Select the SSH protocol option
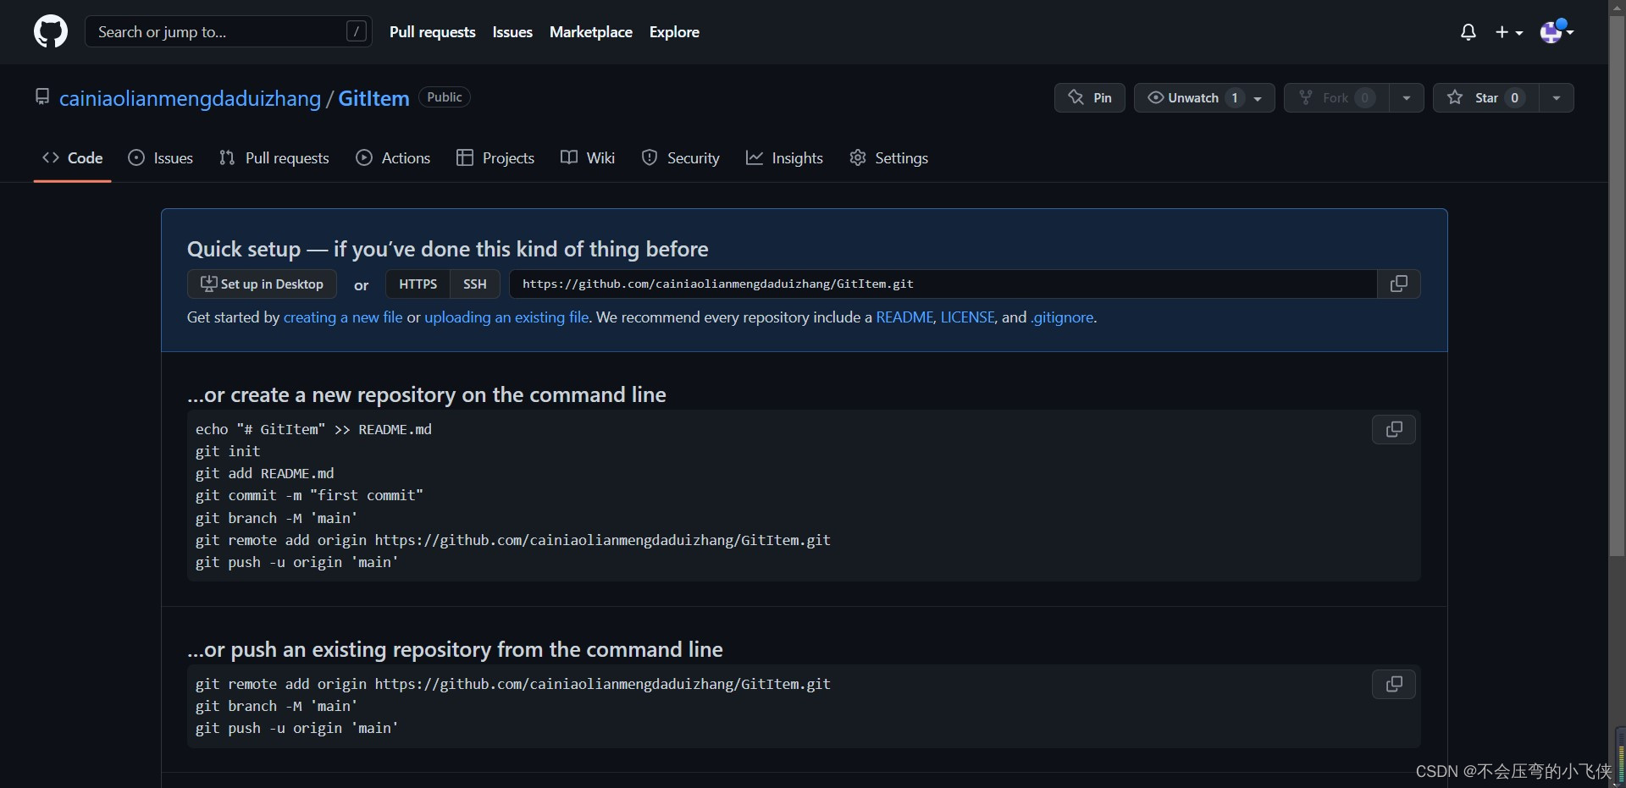 (475, 284)
